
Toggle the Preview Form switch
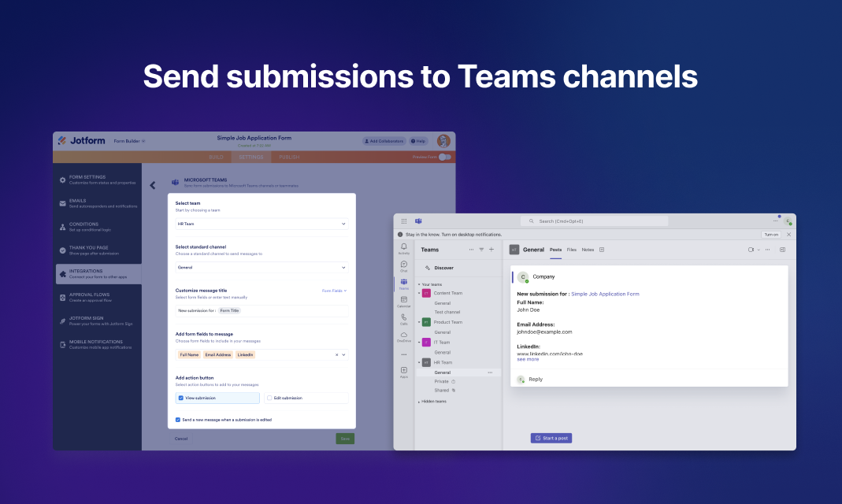(x=444, y=157)
